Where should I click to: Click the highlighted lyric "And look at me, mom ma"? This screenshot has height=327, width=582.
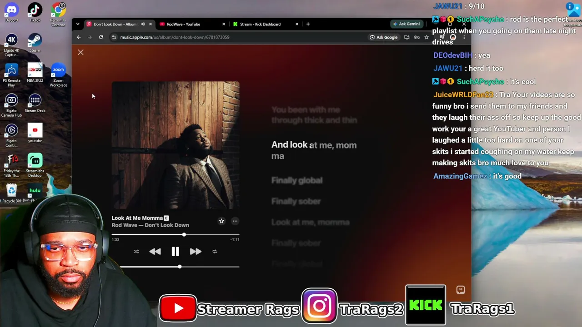314,150
